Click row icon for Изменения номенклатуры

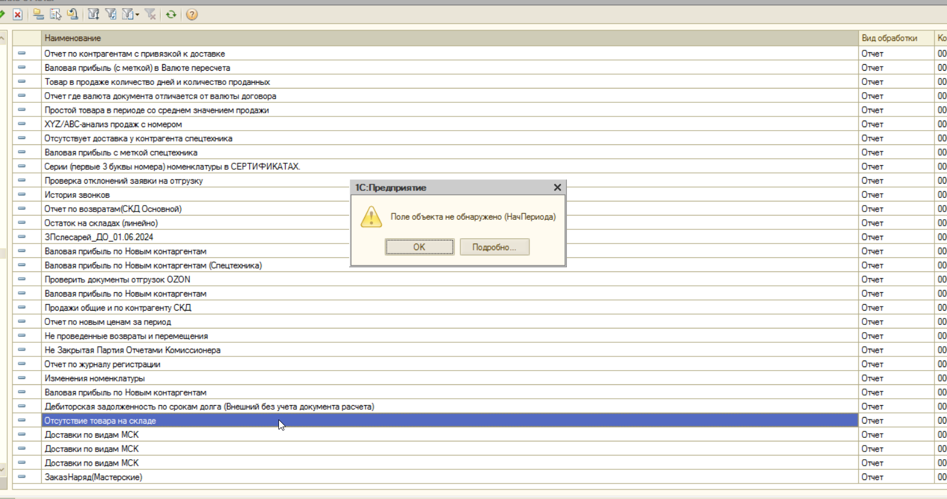point(22,378)
